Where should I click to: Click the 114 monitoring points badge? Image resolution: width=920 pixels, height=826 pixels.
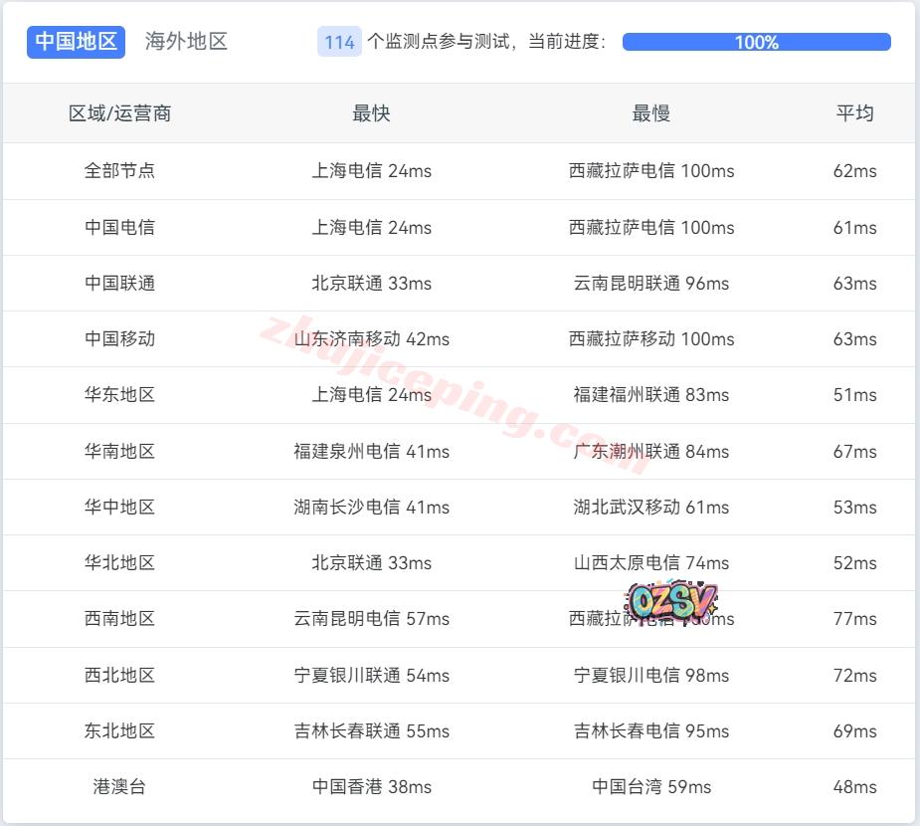339,42
